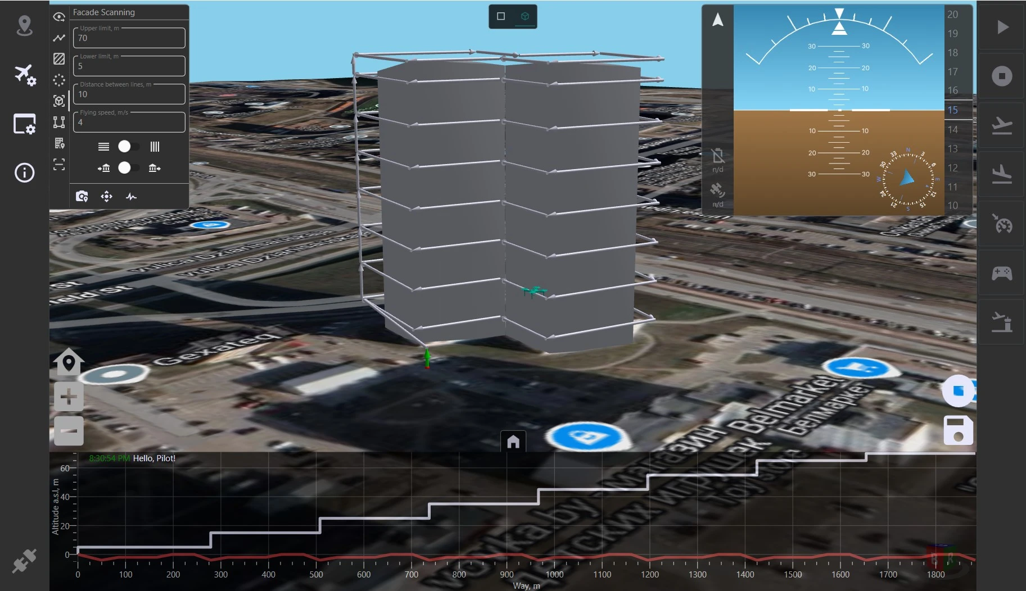Click the Upper limit field
This screenshot has width=1026, height=591.
pyautogui.click(x=129, y=38)
